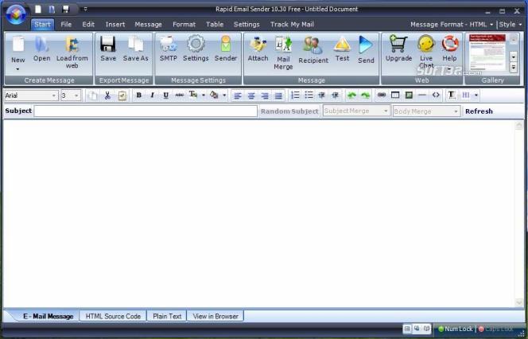The width and height of the screenshot is (528, 339).
Task: Toggle strikethrough formatting
Action: click(180, 95)
